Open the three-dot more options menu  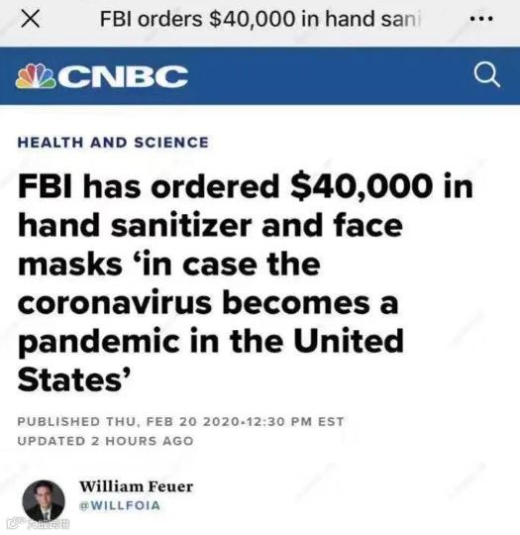(x=481, y=19)
